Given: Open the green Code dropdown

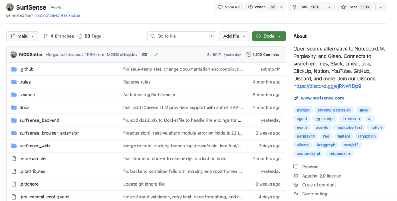Looking at the screenshot, I should 269,36.
